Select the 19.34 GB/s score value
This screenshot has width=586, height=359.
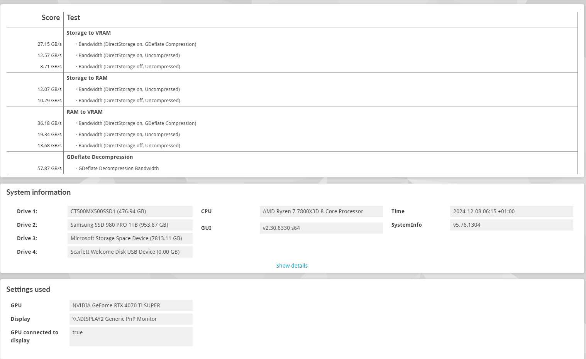49,135
